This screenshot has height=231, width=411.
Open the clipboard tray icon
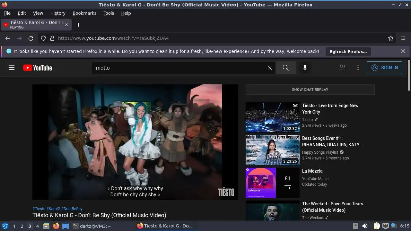377,226
